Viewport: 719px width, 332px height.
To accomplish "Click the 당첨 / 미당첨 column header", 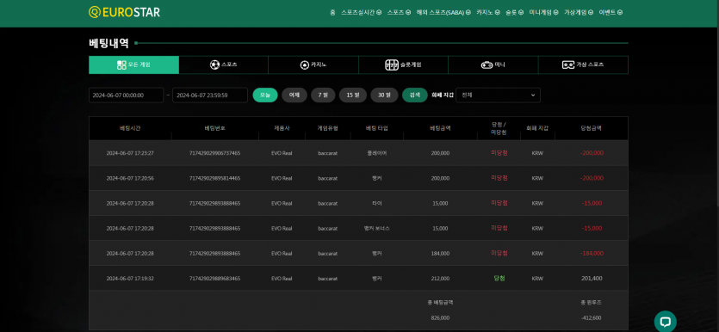I will (499, 128).
